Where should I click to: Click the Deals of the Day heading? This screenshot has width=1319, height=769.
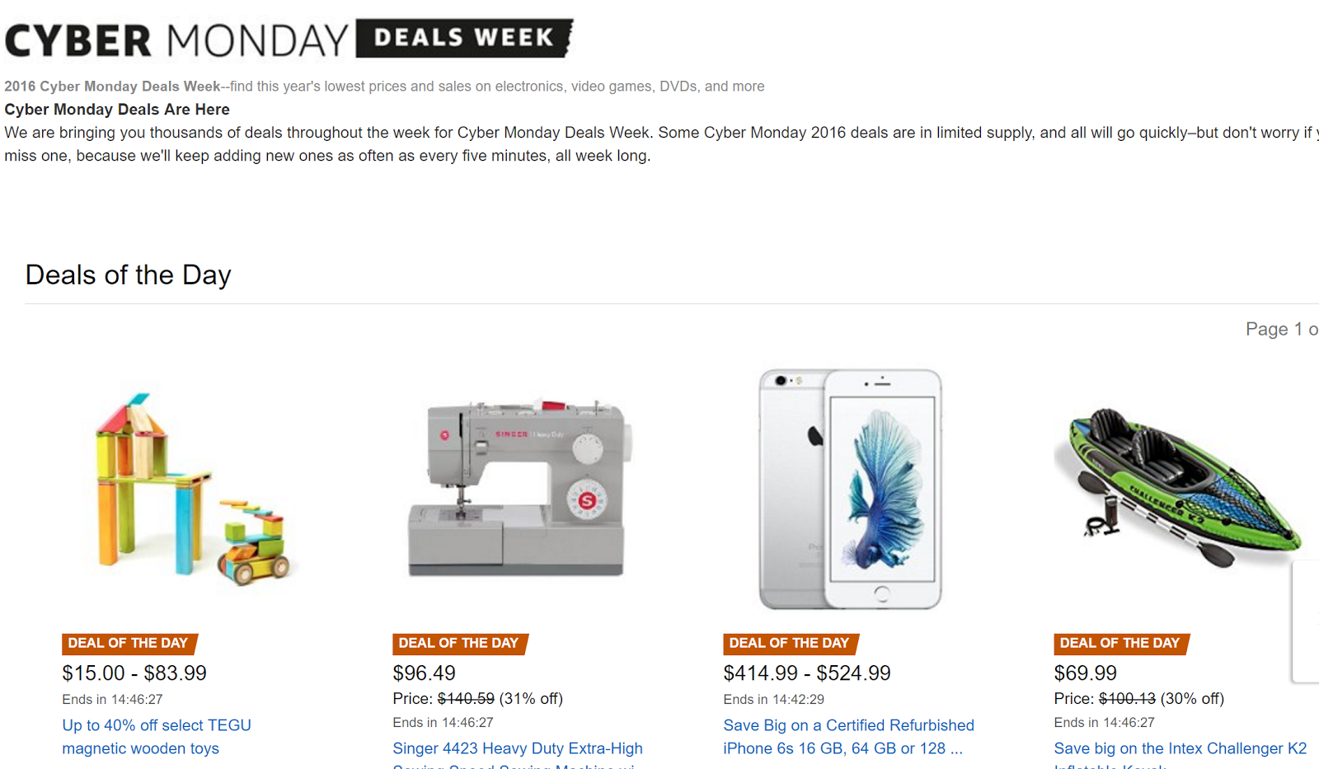pos(129,274)
